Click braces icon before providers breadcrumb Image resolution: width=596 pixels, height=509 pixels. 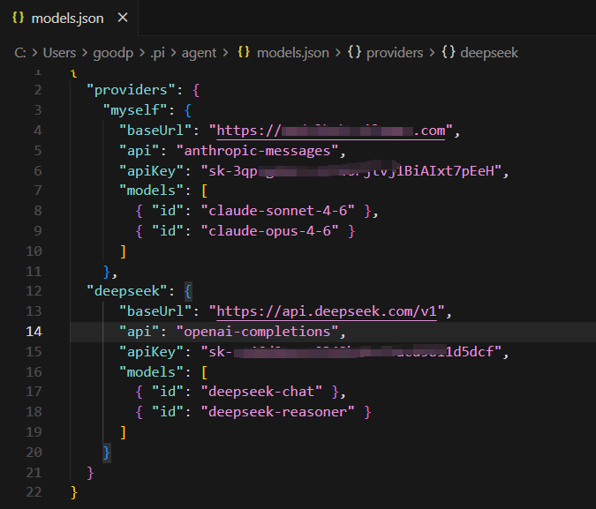click(354, 52)
